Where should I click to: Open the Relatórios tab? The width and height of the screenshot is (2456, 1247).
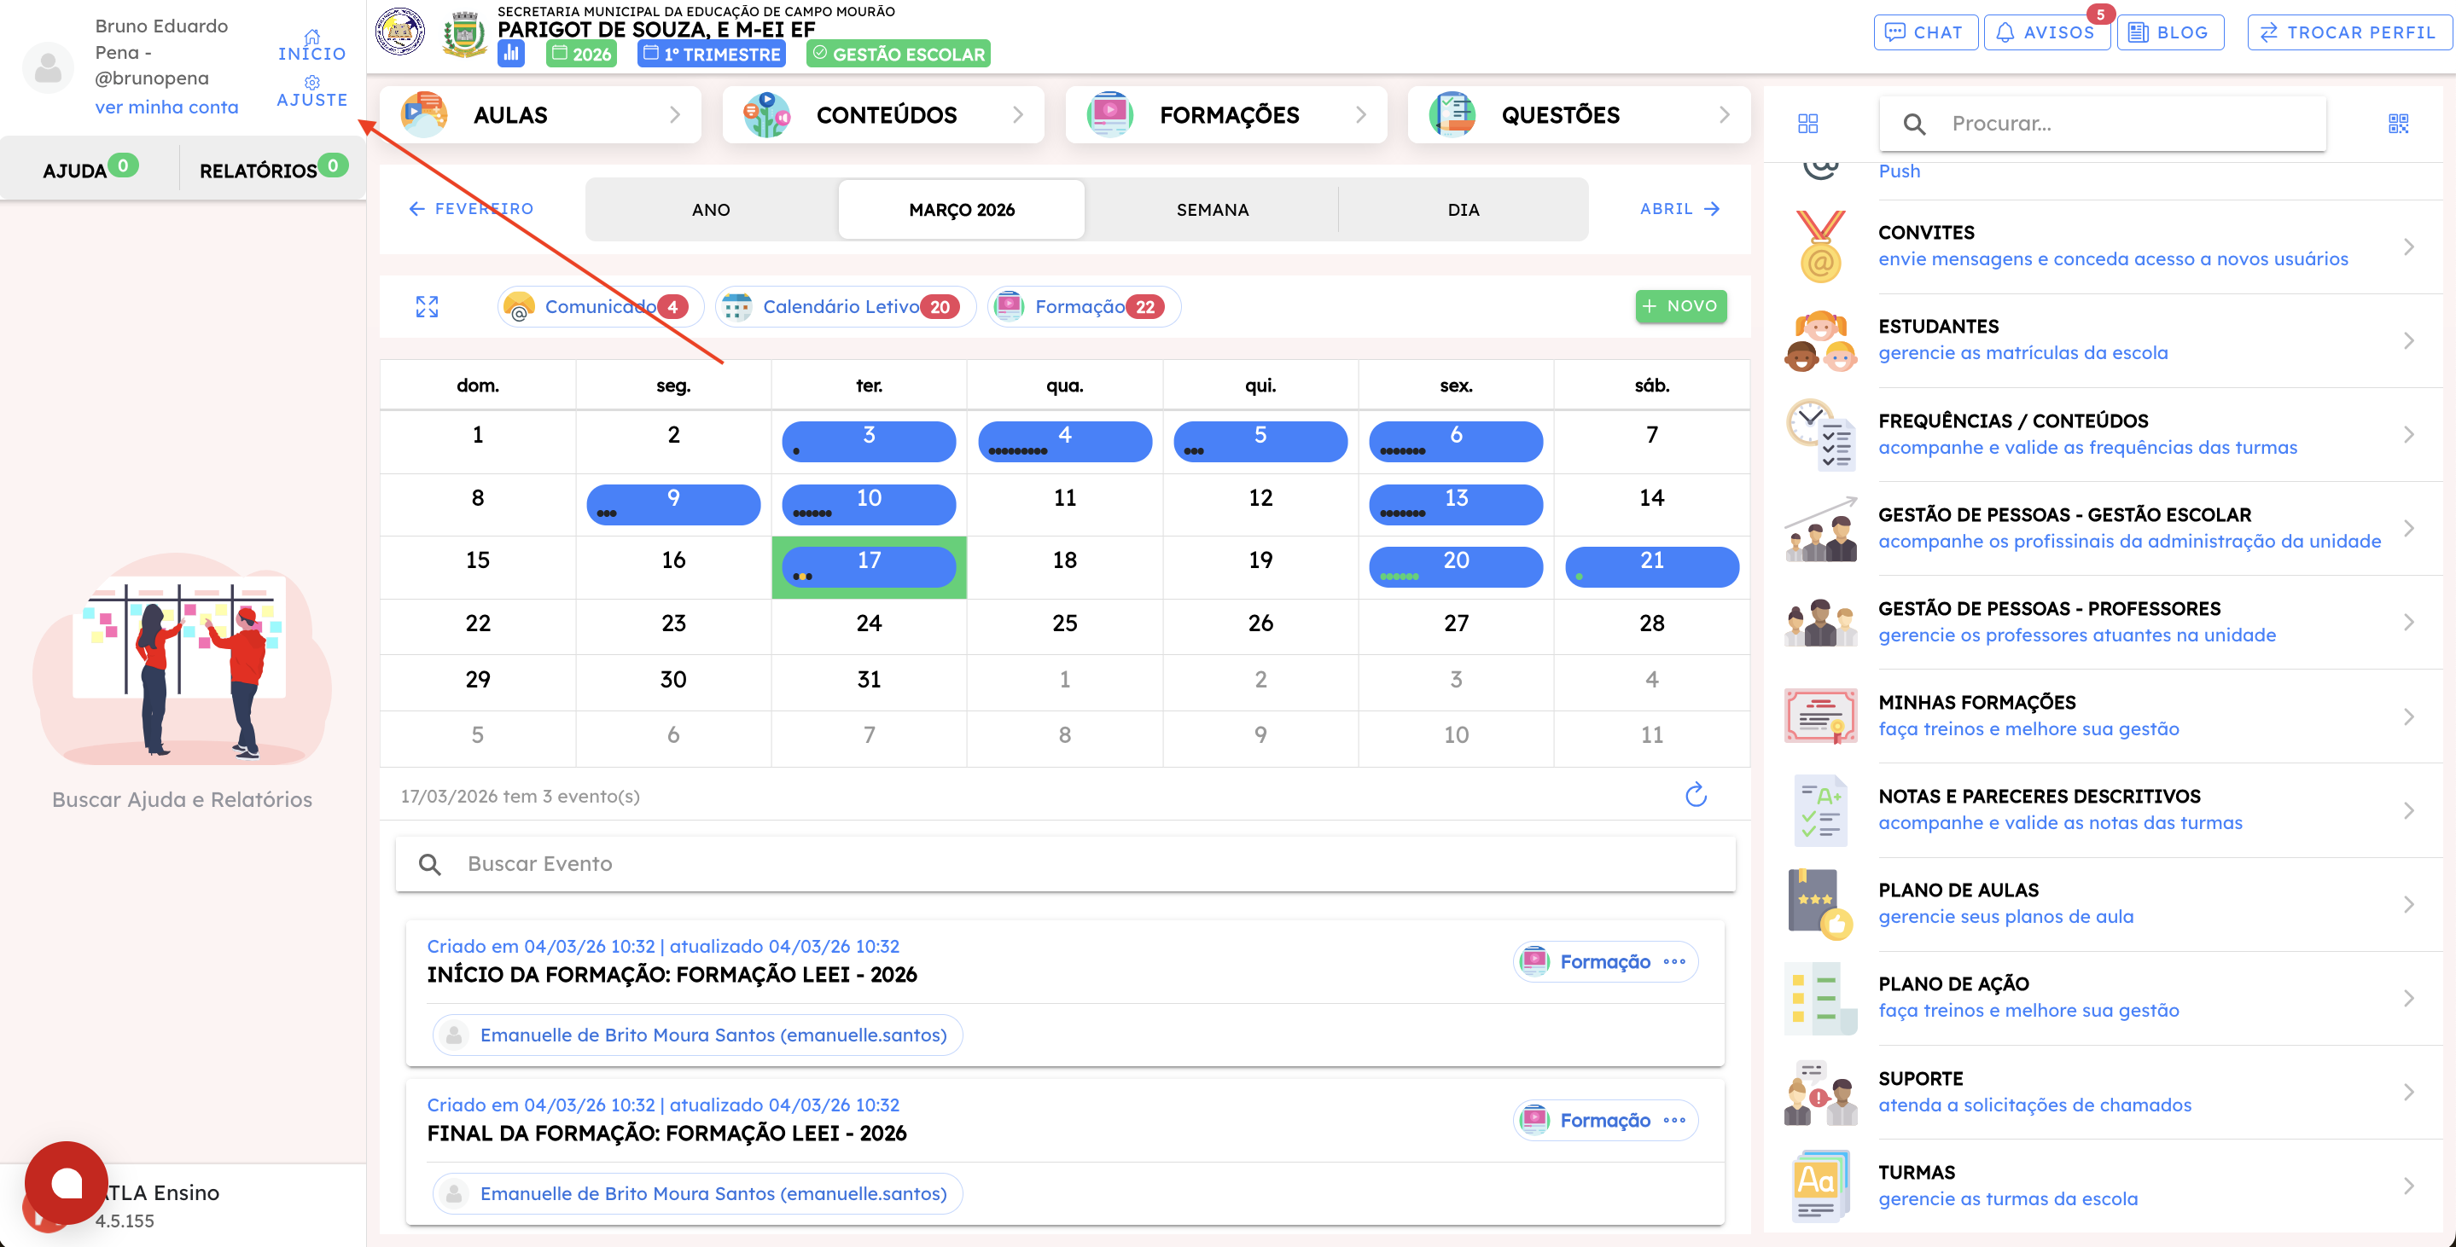[x=273, y=169]
